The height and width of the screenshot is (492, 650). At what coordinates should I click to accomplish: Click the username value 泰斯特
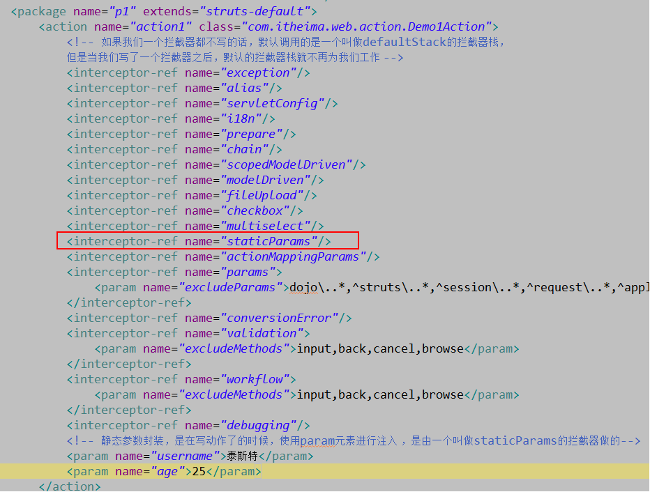242,456
